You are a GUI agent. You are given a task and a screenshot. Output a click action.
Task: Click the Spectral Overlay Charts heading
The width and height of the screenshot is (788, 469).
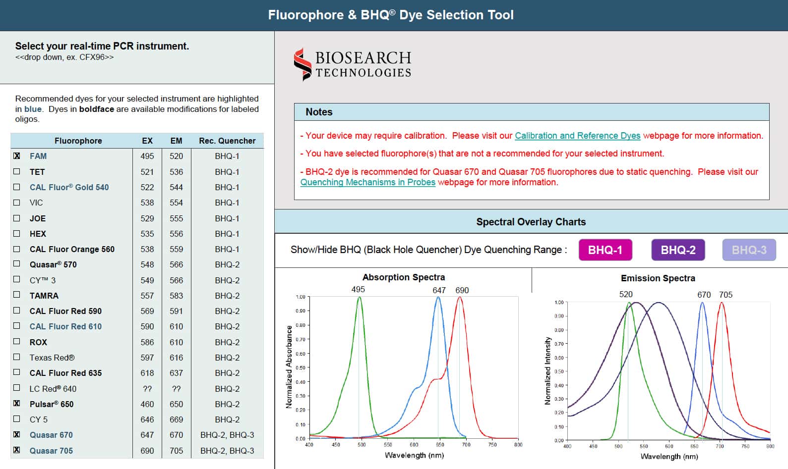531,222
